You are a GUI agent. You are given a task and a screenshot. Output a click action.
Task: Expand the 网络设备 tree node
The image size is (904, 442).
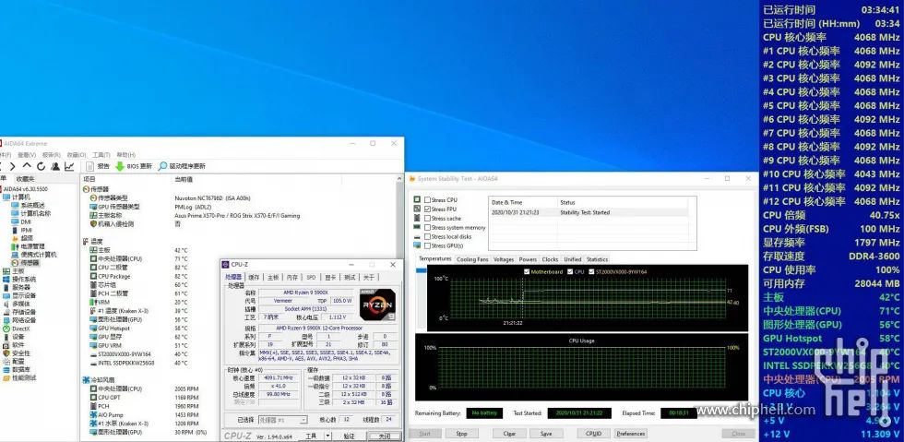coord(19,320)
